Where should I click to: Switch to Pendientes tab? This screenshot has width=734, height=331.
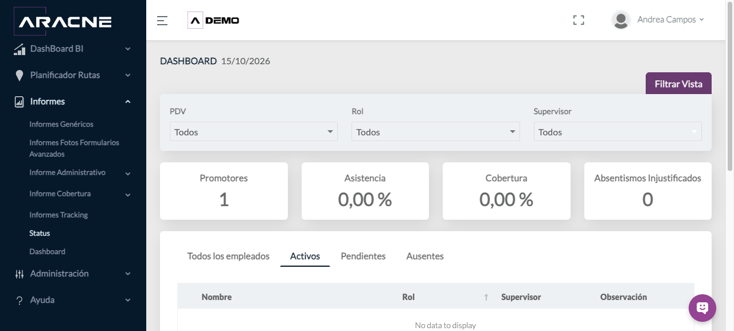[x=363, y=256]
